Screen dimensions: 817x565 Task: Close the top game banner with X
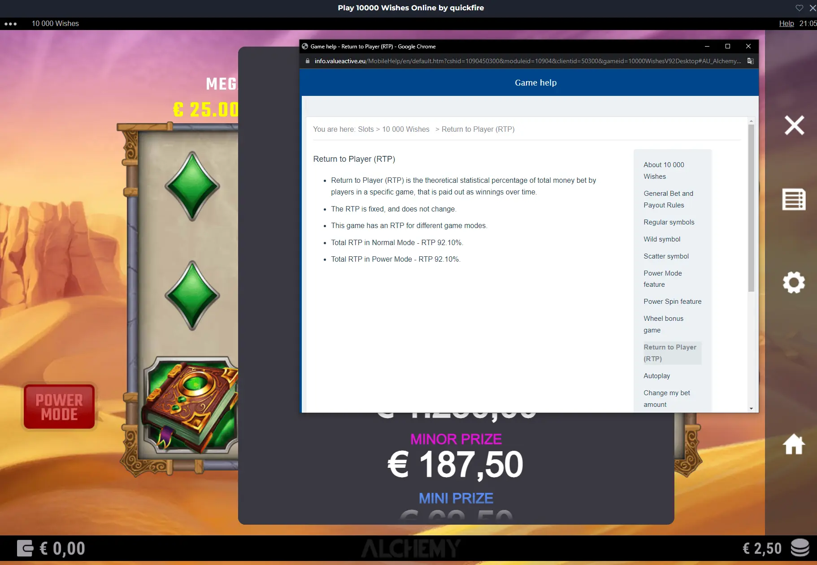(813, 8)
